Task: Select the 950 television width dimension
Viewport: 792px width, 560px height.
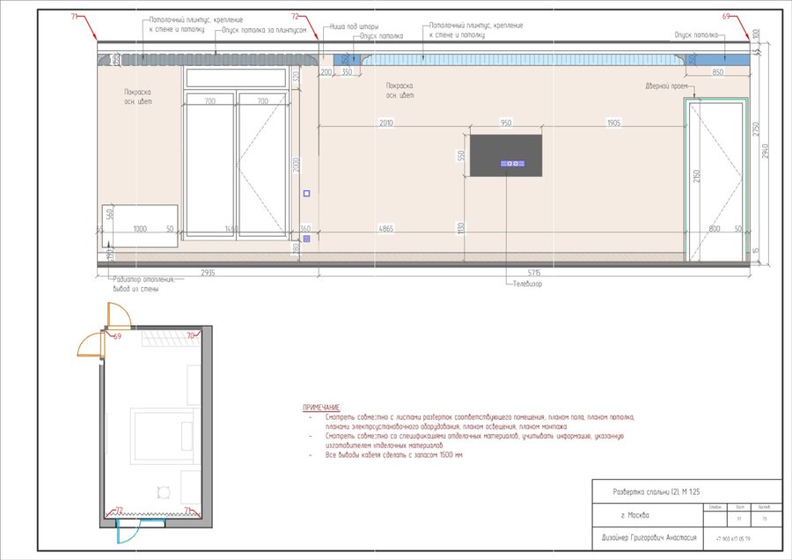Action: click(506, 122)
